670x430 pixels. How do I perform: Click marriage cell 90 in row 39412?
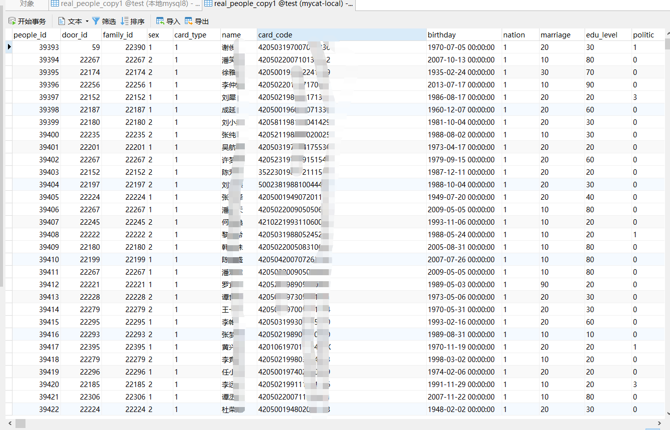(562, 285)
